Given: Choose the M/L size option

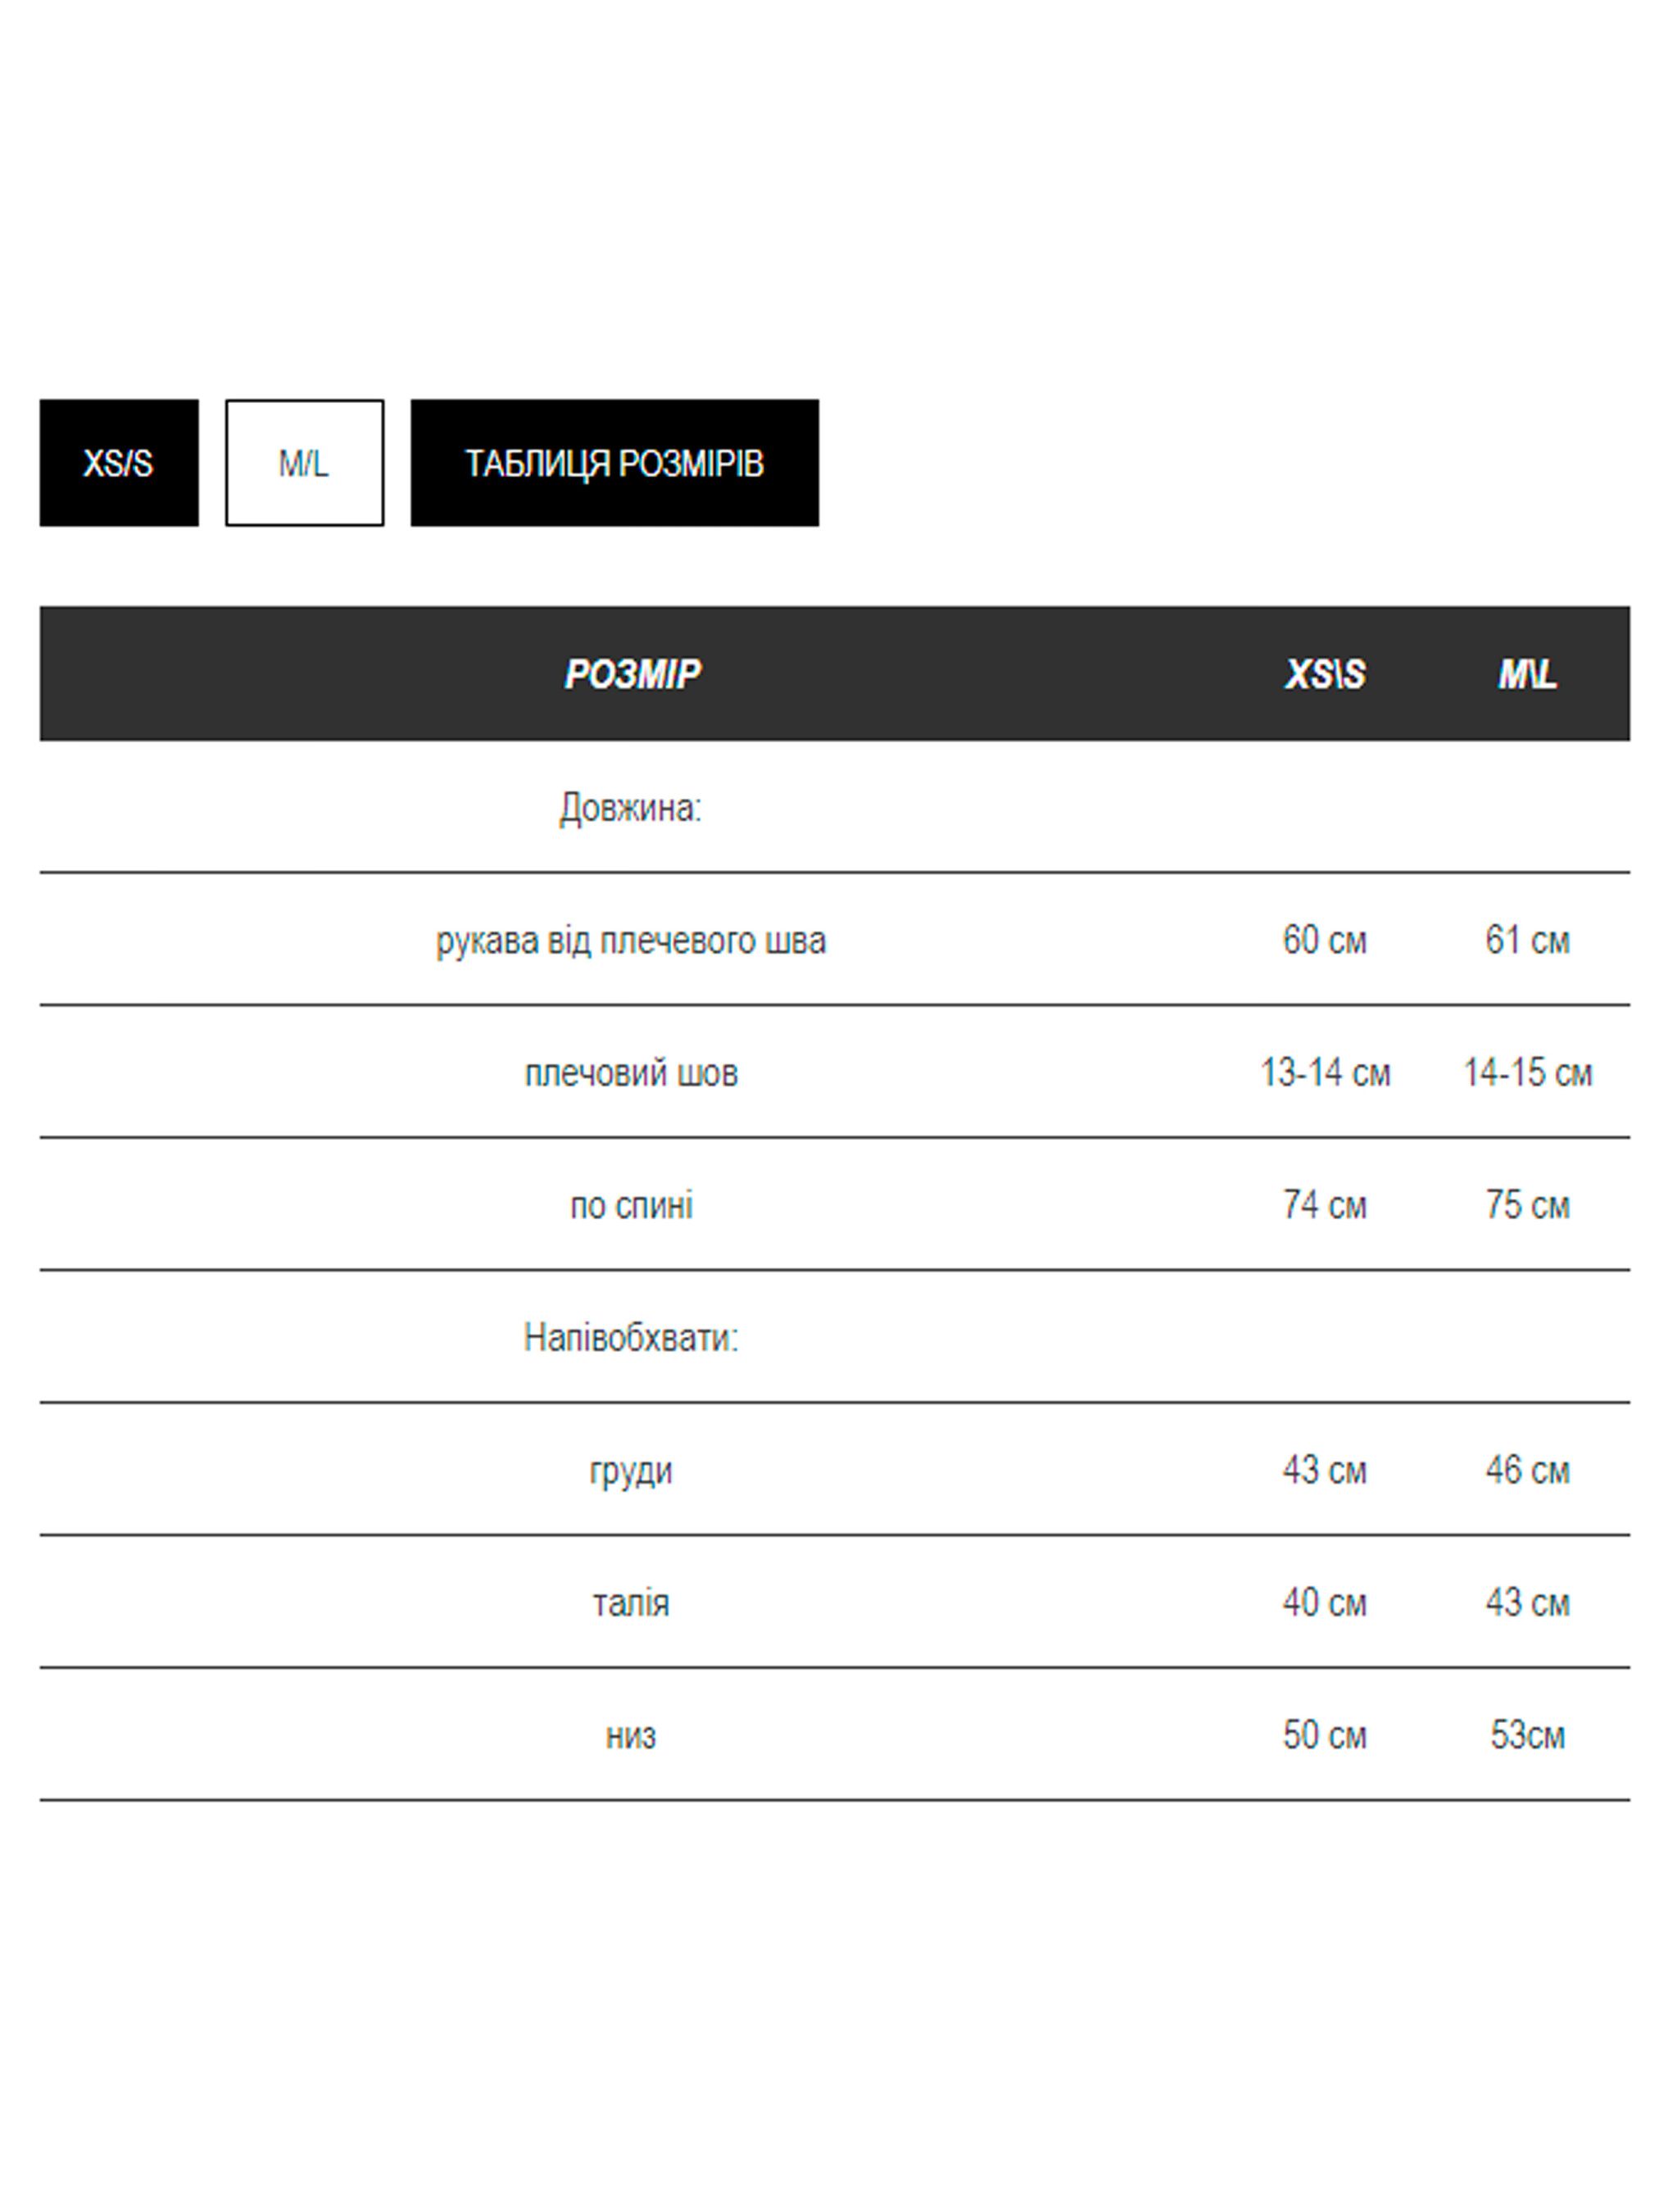Looking at the screenshot, I should [x=304, y=463].
